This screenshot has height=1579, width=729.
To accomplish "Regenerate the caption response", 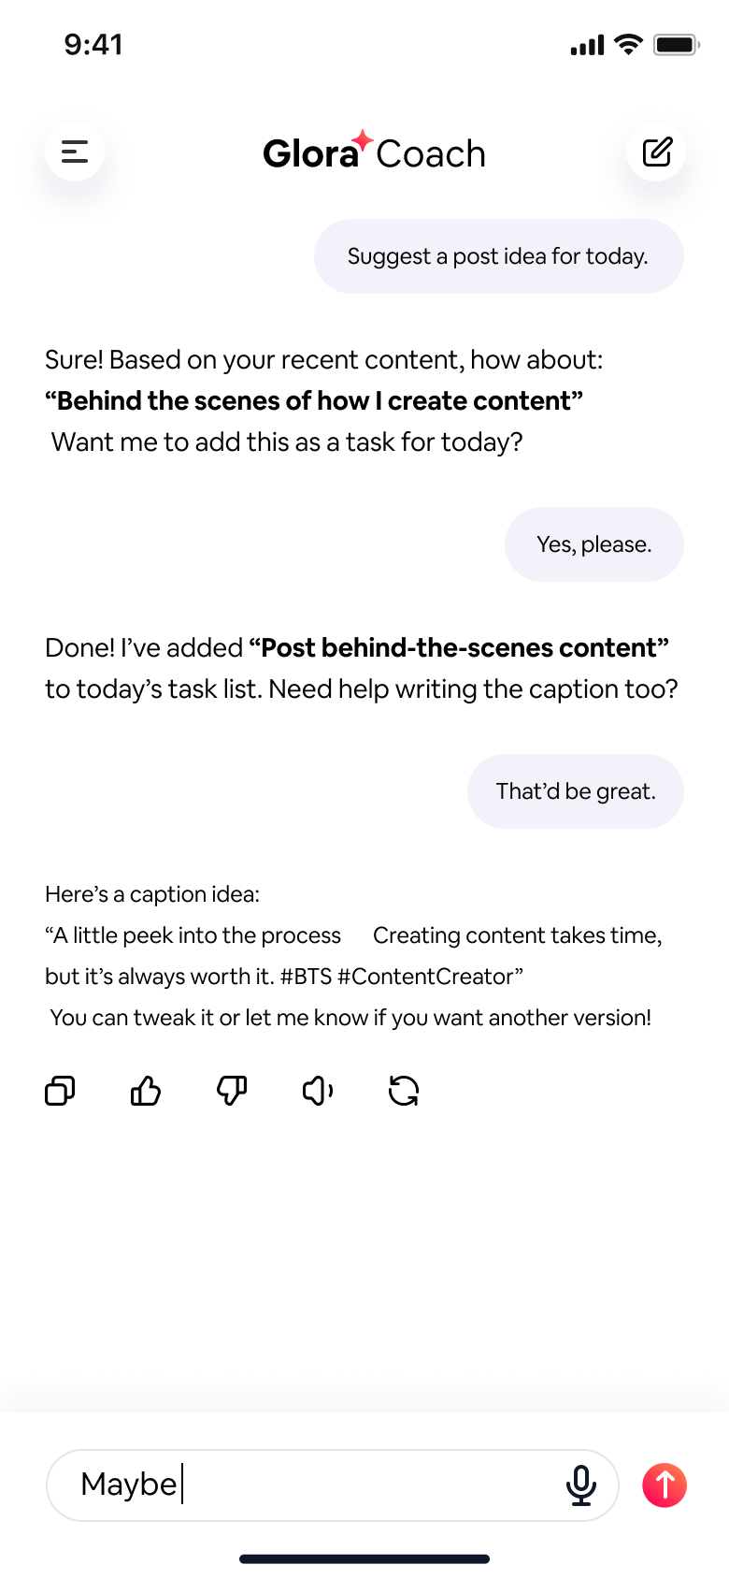I will coord(404,1091).
